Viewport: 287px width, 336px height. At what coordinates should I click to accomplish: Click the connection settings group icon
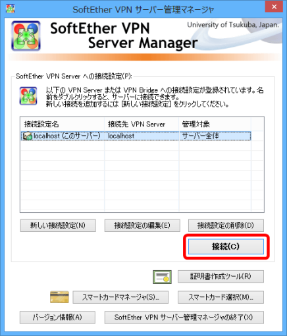tap(28, 96)
